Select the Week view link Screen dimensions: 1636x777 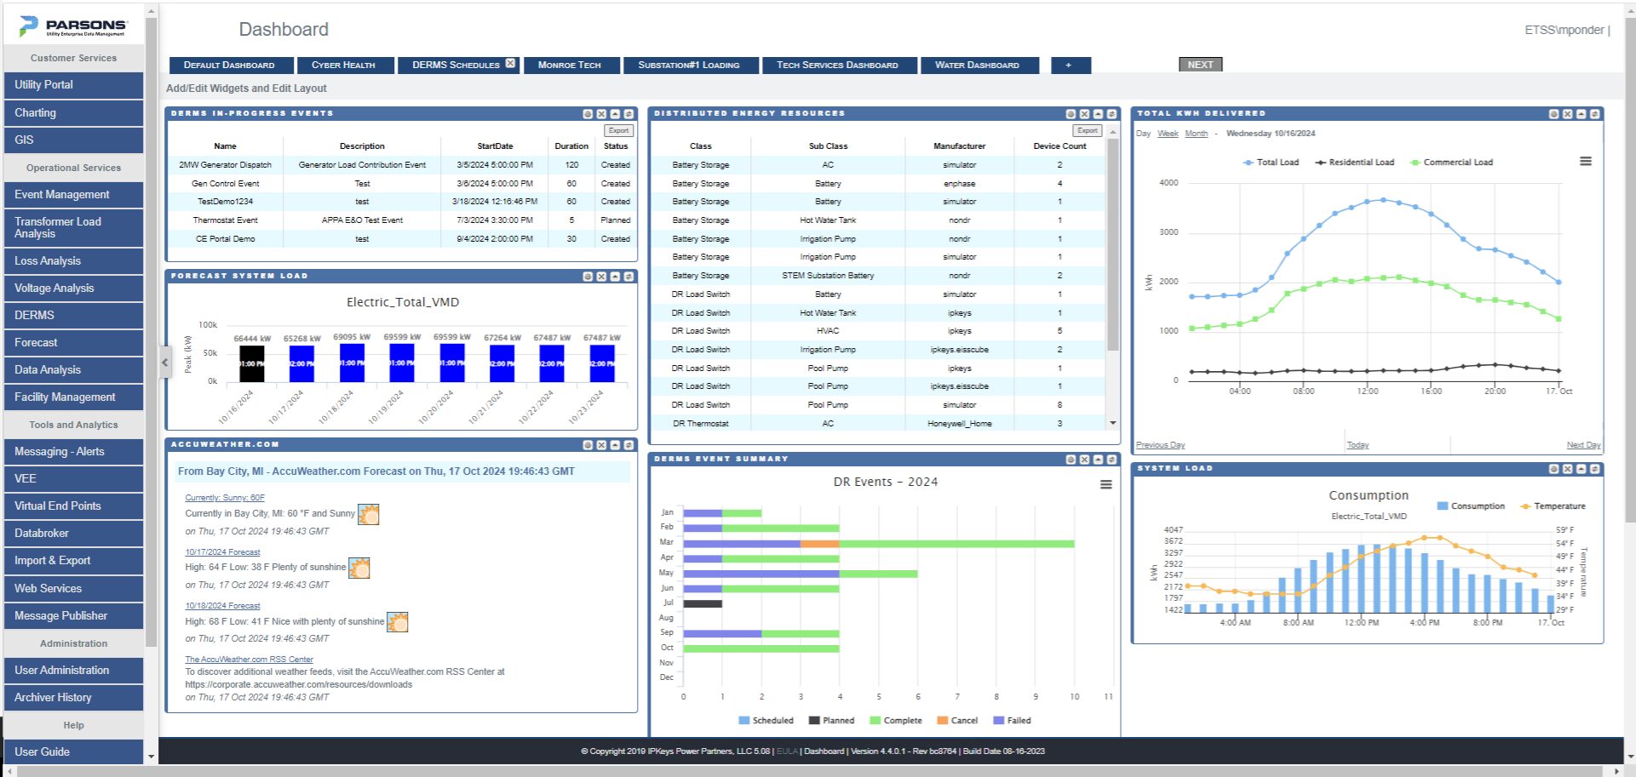pyautogui.click(x=1168, y=134)
